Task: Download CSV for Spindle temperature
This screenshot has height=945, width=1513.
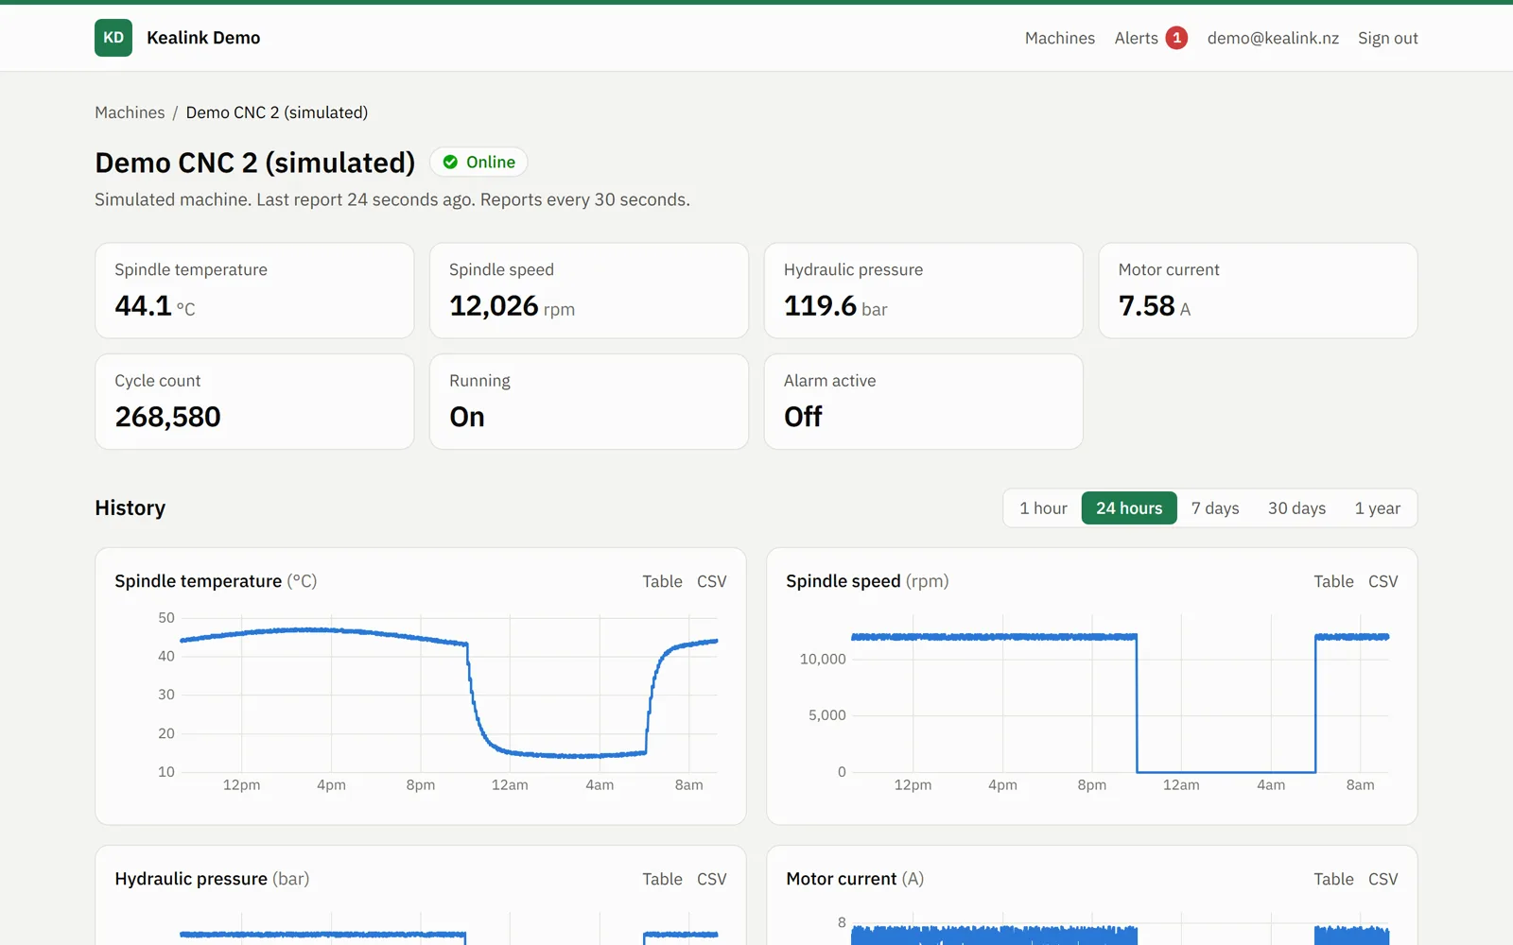Action: (711, 581)
